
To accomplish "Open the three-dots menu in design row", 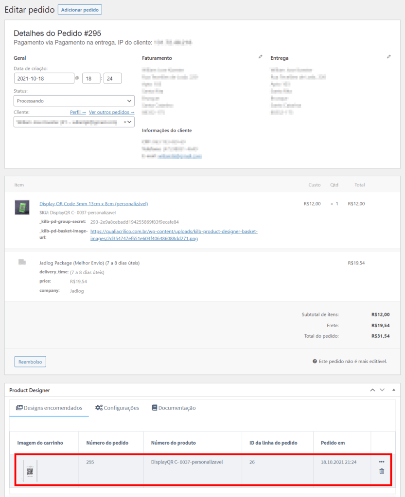I will point(381,462).
